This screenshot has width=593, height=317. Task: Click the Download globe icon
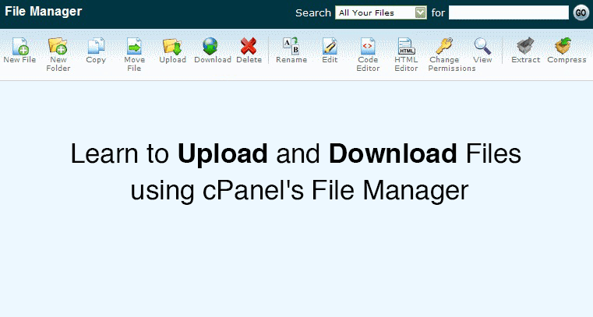[211, 47]
